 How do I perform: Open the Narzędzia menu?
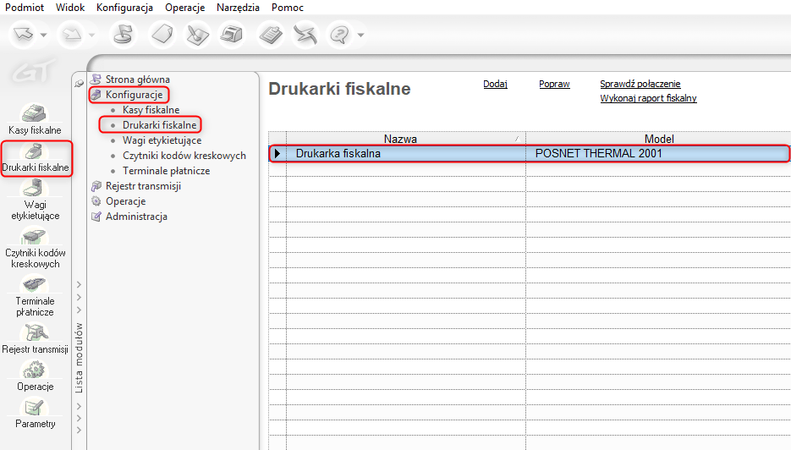(238, 8)
